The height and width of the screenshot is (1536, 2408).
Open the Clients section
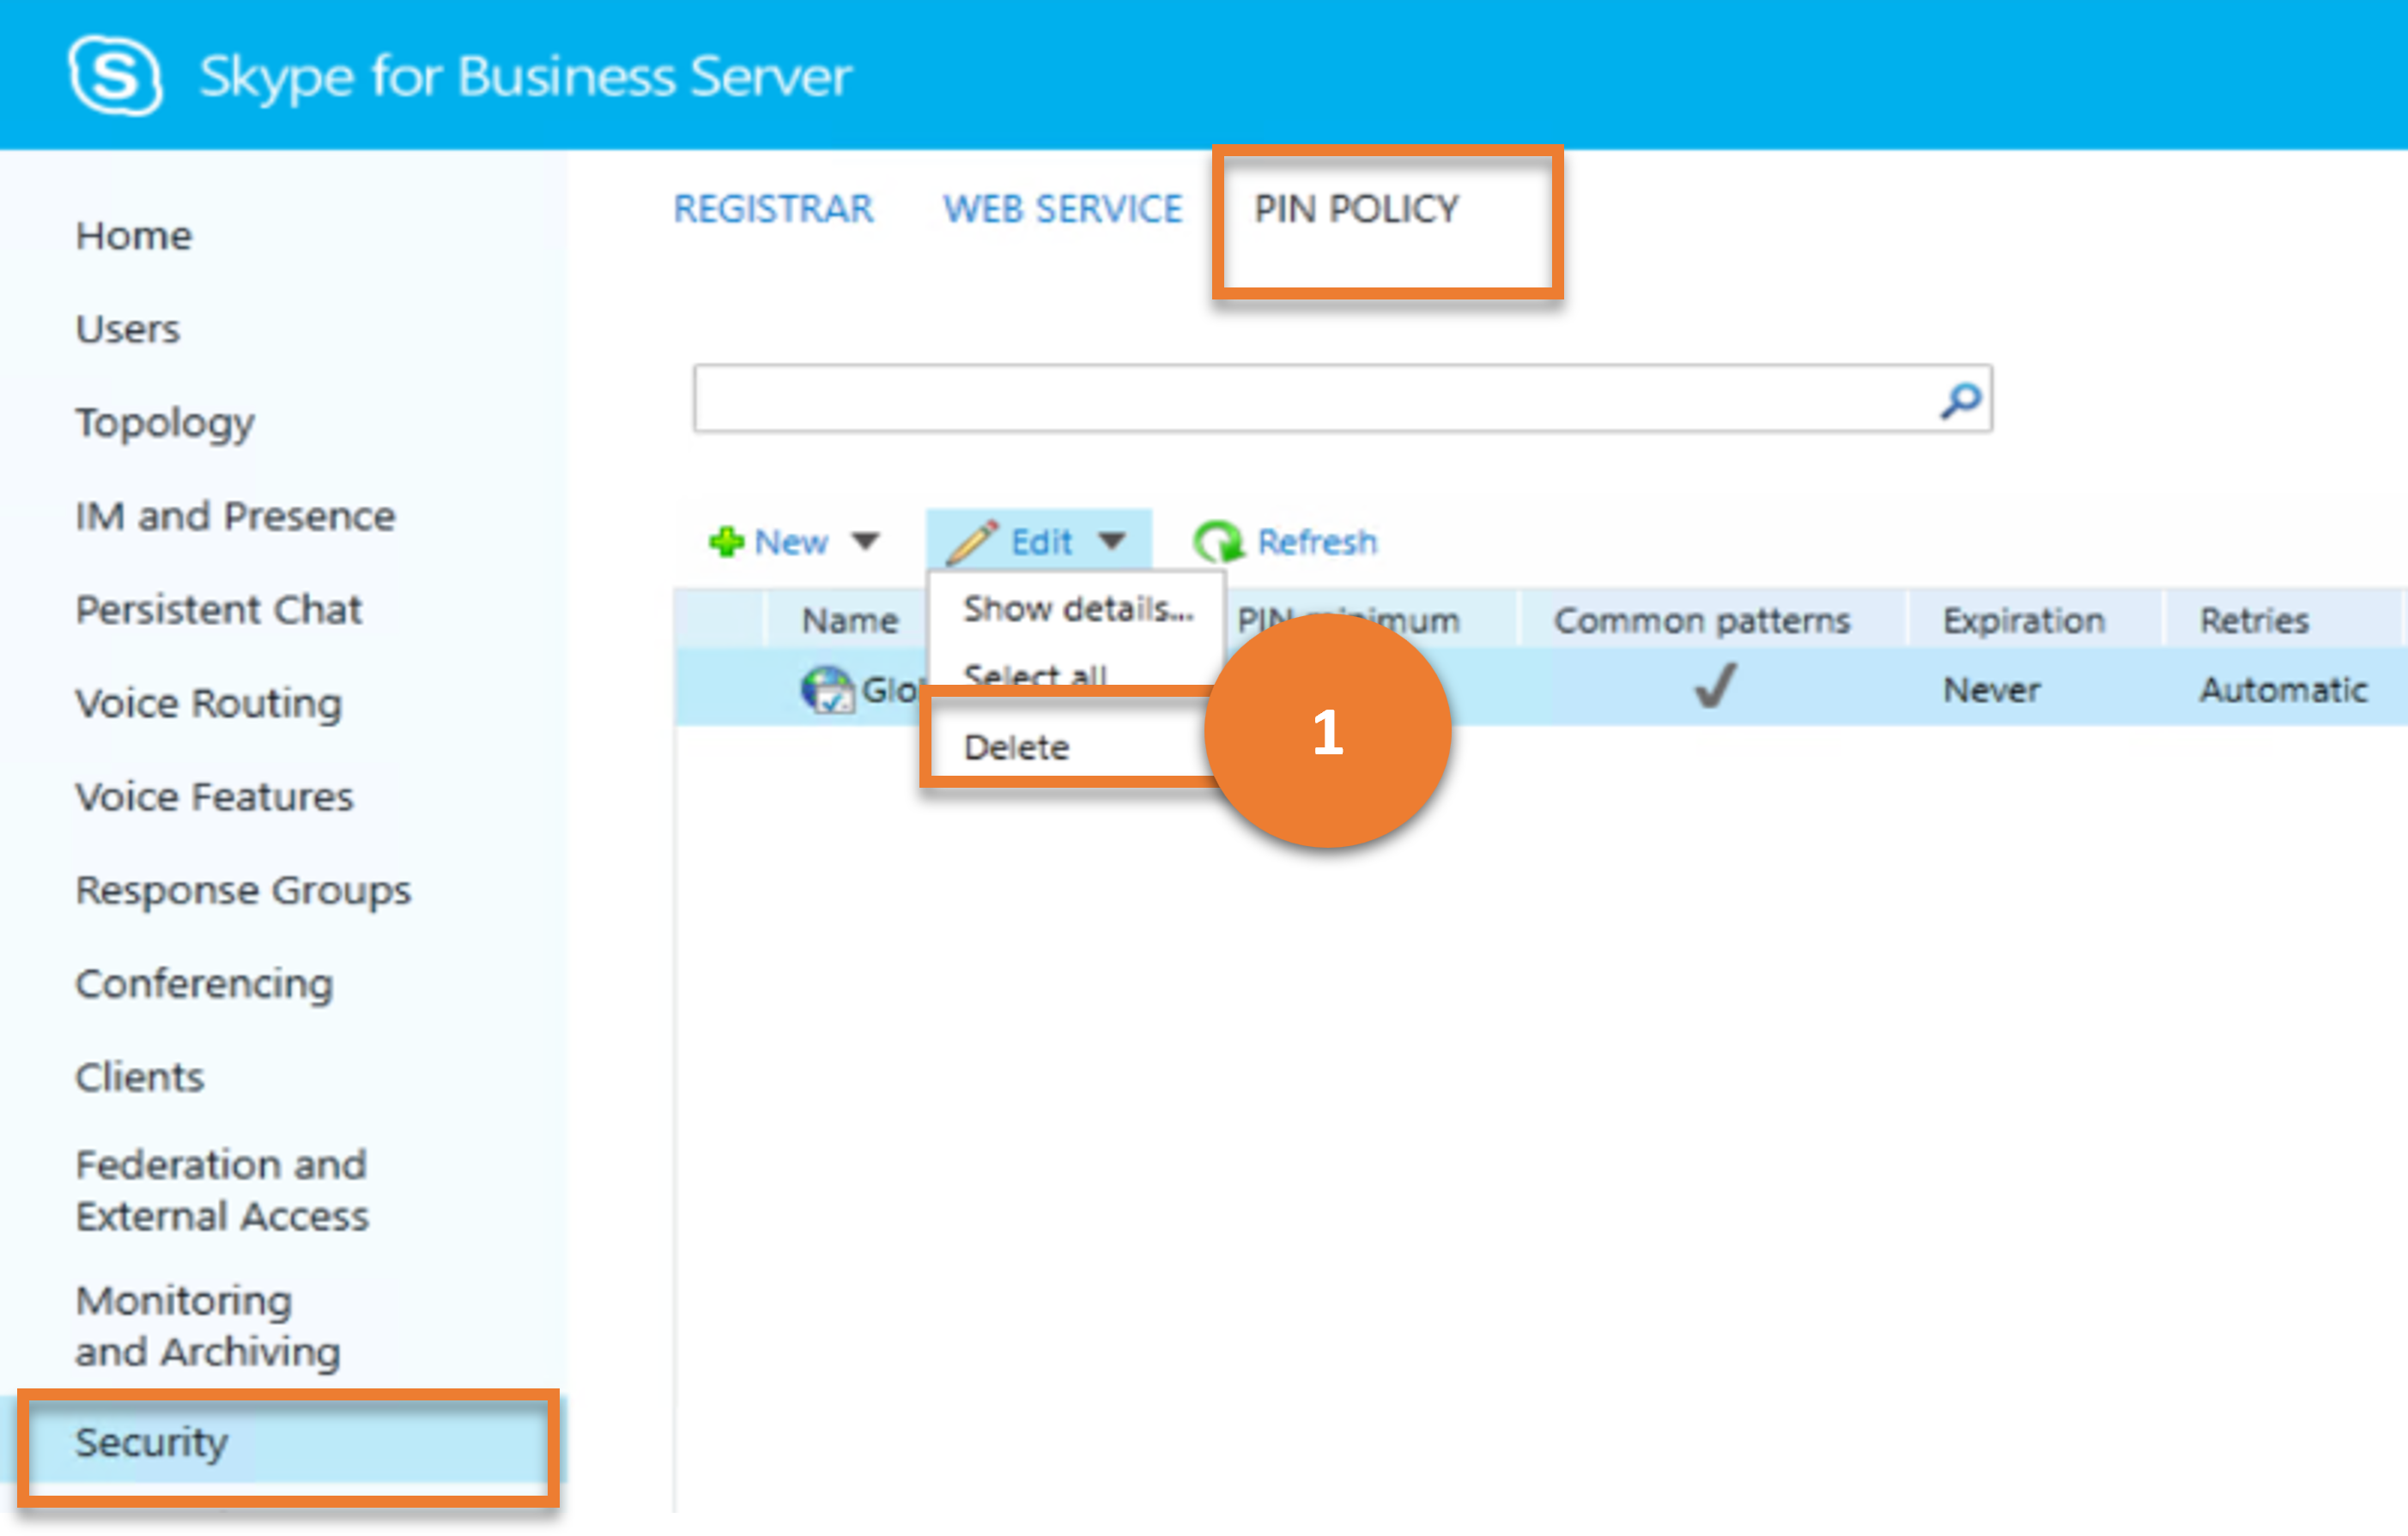tap(140, 1077)
